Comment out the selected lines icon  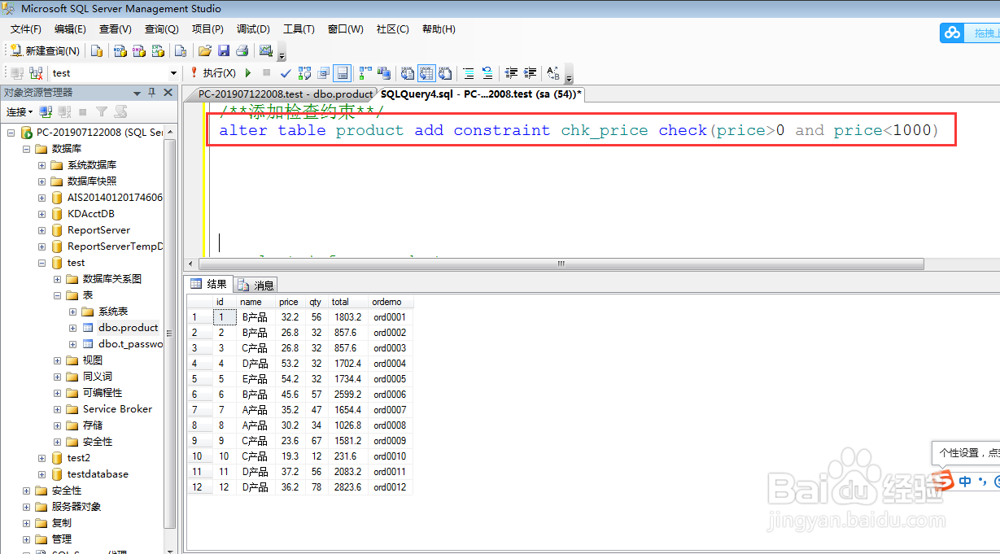469,73
